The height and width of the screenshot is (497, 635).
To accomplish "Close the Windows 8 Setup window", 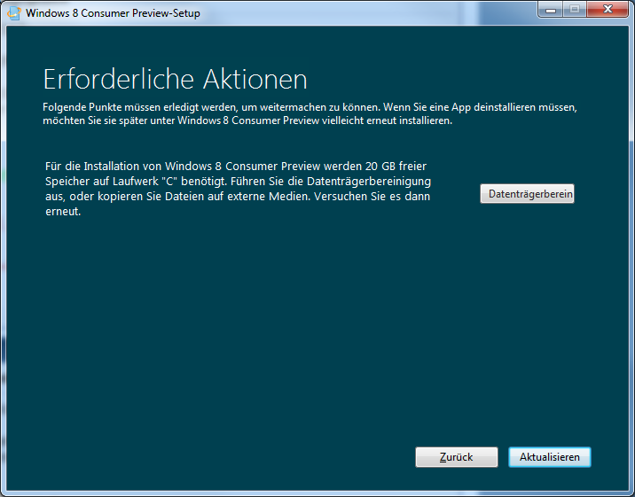I will point(608,9).
